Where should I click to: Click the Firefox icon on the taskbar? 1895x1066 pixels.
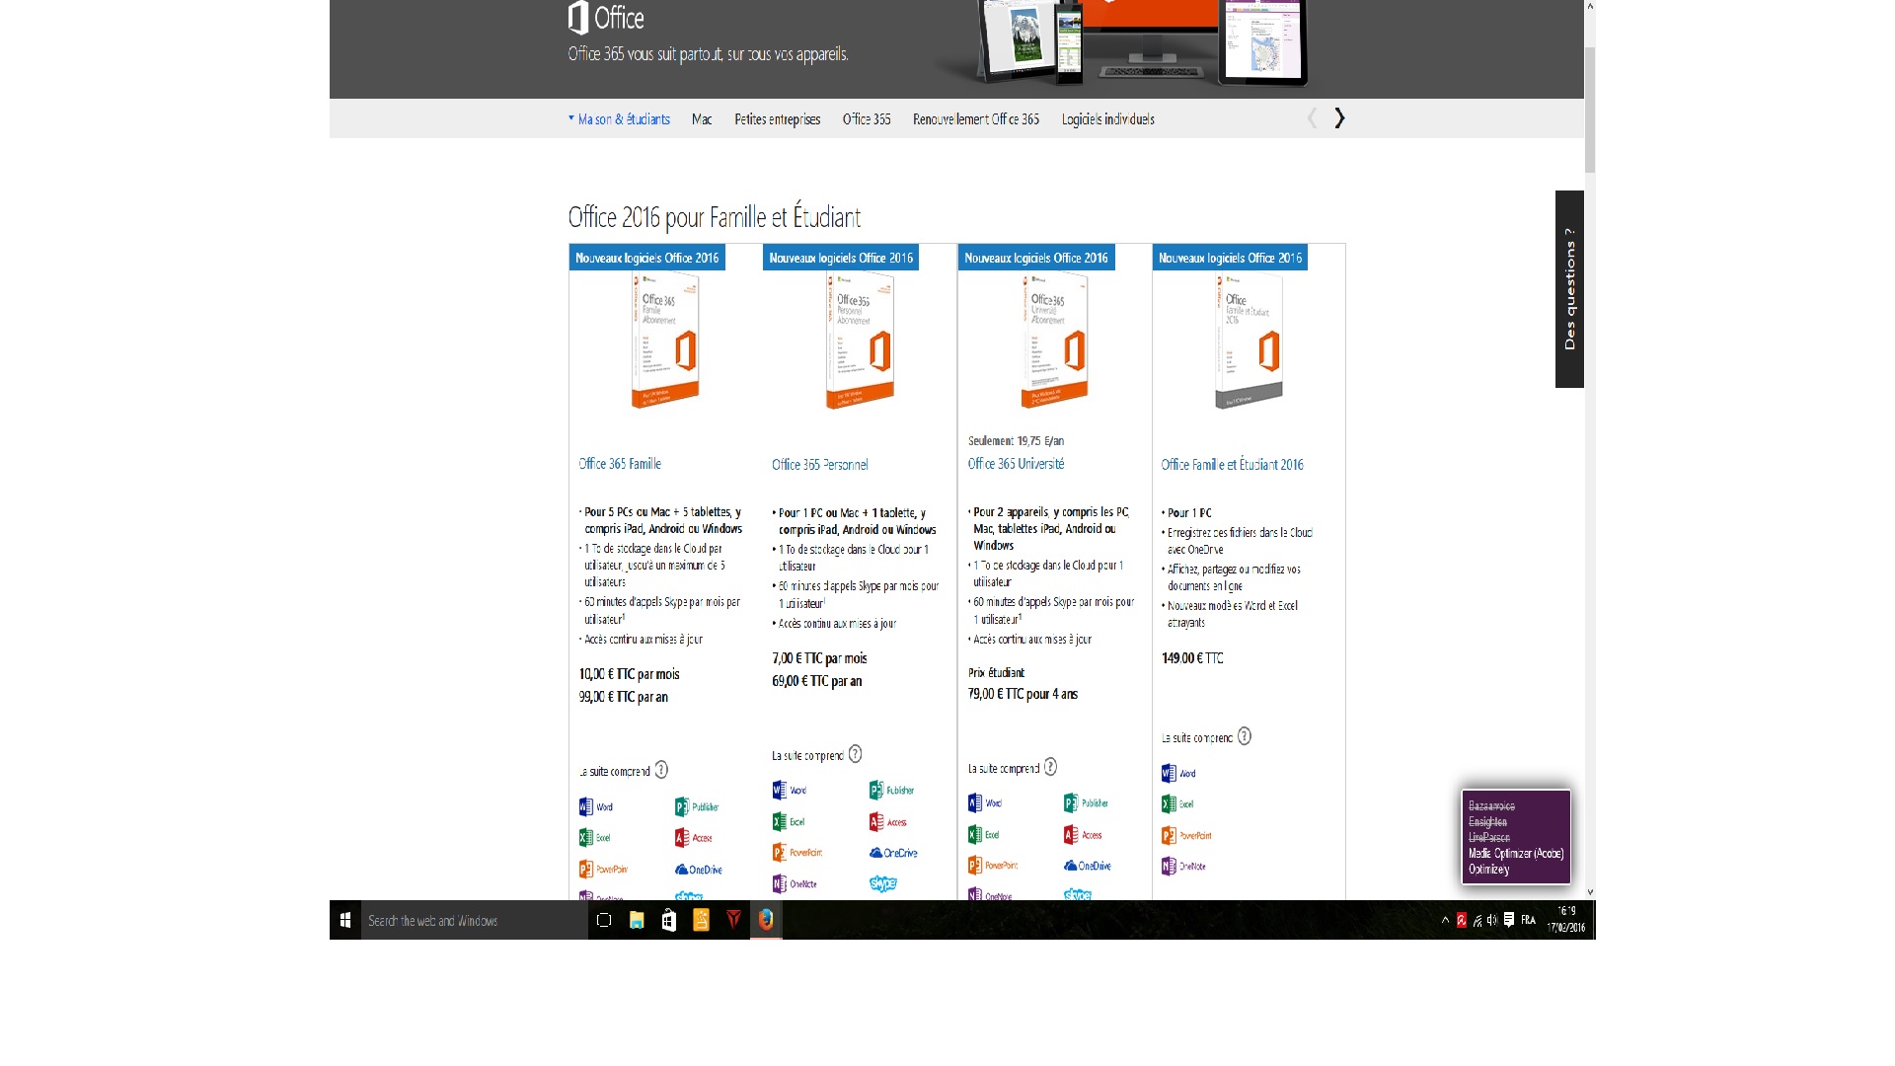[x=766, y=920]
